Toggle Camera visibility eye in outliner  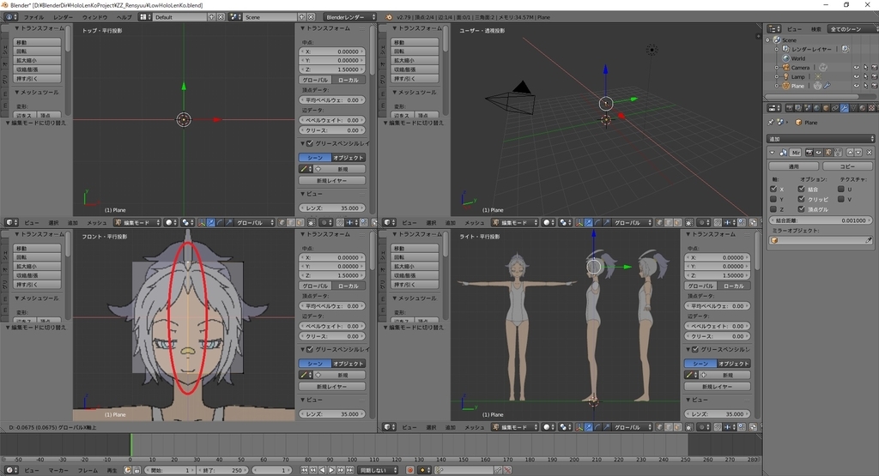coord(856,68)
